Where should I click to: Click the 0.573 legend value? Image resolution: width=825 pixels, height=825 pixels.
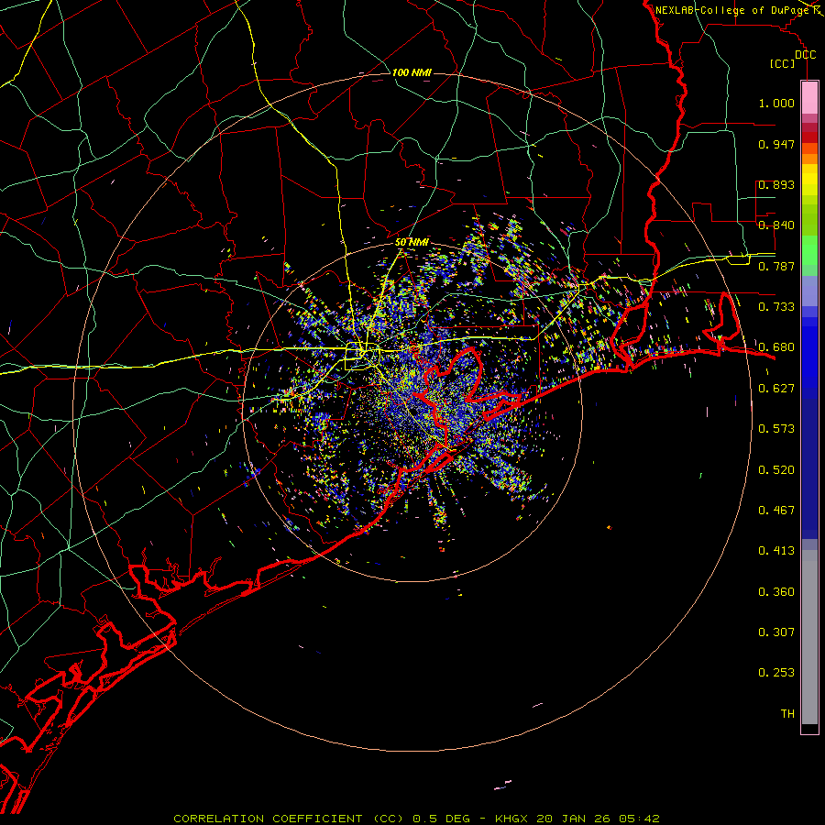click(776, 429)
